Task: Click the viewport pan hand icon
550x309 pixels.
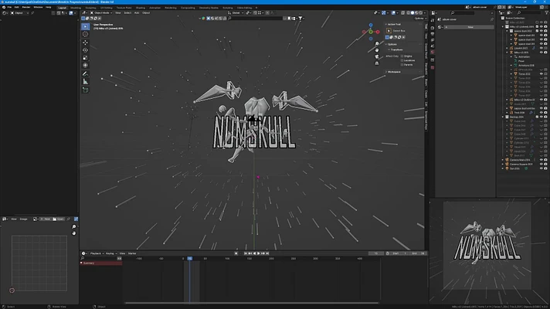Action: pos(377,50)
